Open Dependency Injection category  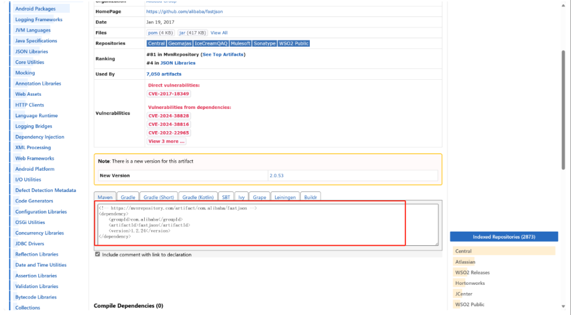pyautogui.click(x=40, y=137)
